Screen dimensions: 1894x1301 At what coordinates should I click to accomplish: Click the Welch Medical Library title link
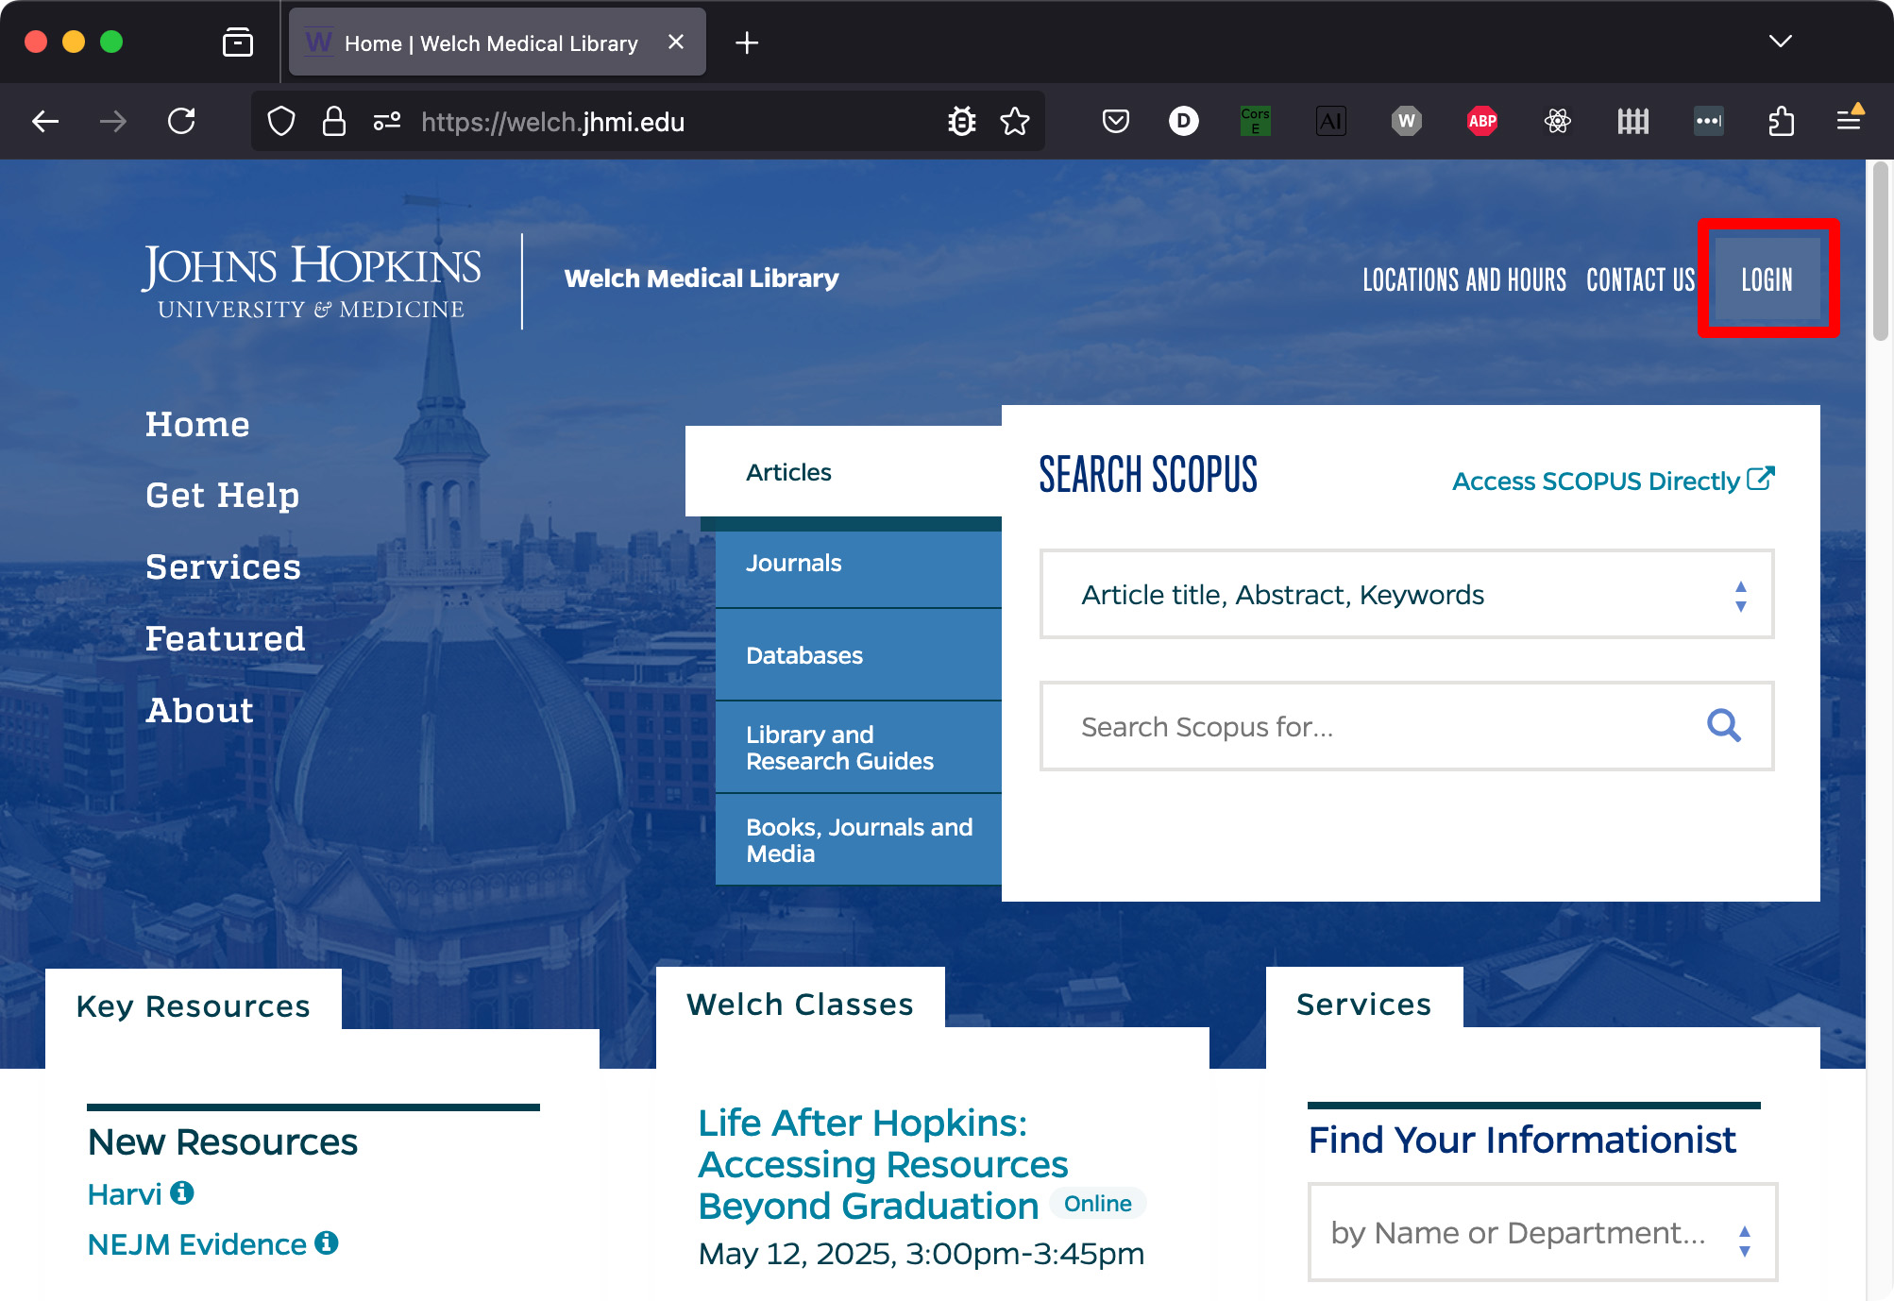(x=702, y=279)
